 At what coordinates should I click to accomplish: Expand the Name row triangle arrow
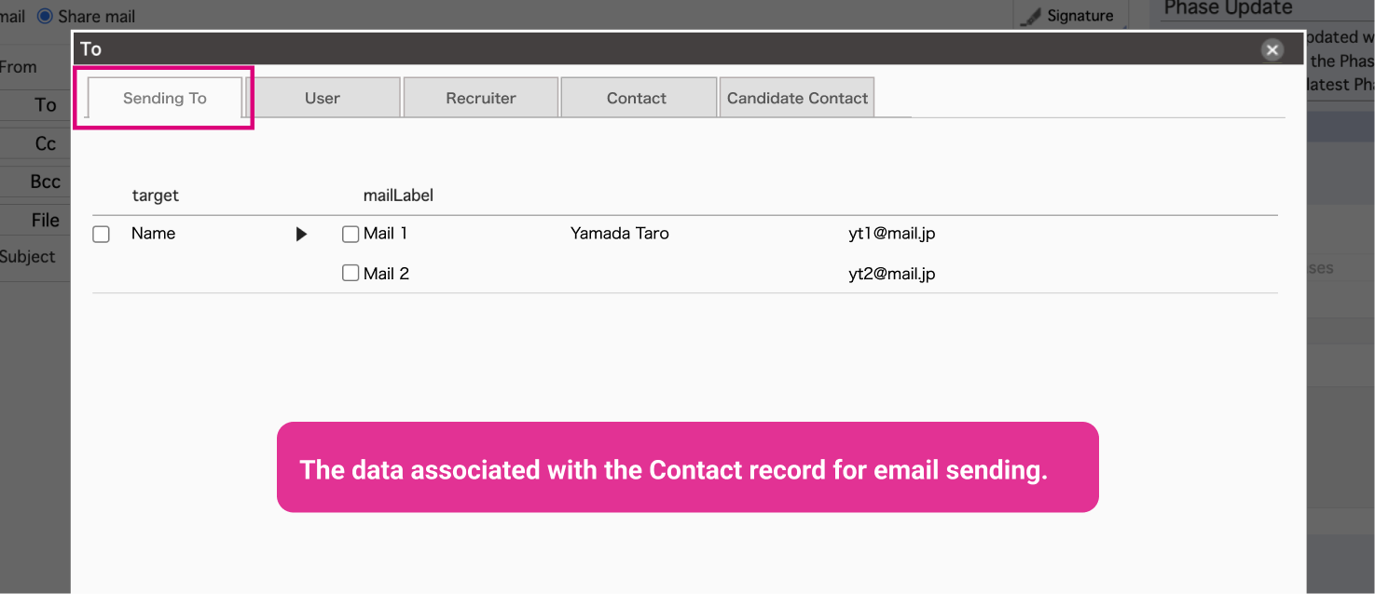pos(301,235)
